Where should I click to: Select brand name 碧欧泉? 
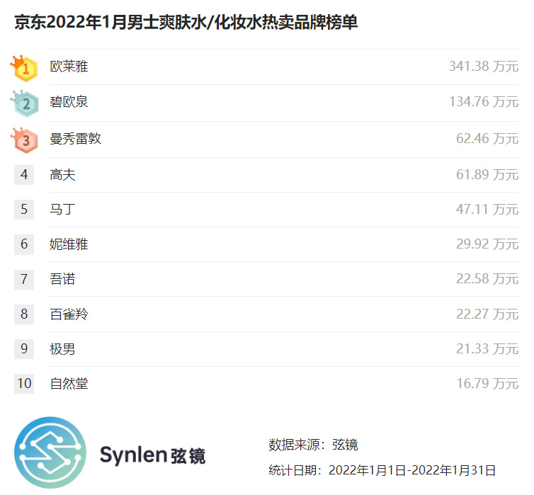(69, 102)
